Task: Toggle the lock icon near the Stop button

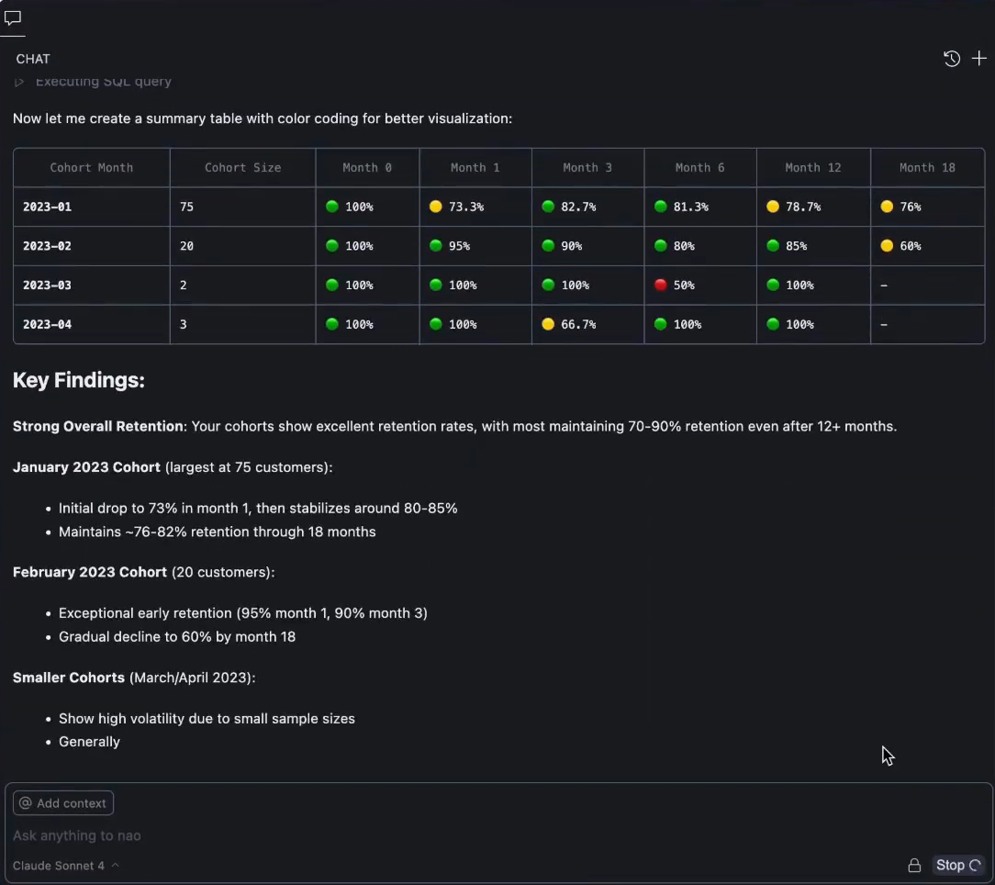Action: tap(914, 865)
